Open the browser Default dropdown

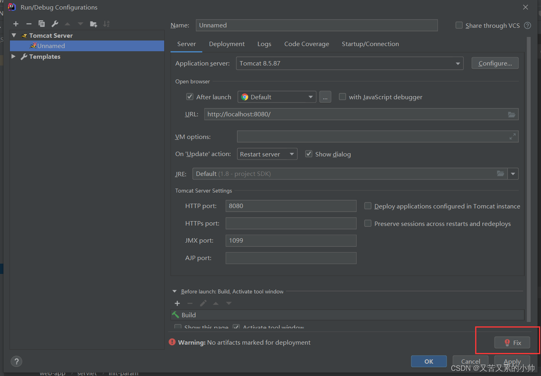point(277,97)
